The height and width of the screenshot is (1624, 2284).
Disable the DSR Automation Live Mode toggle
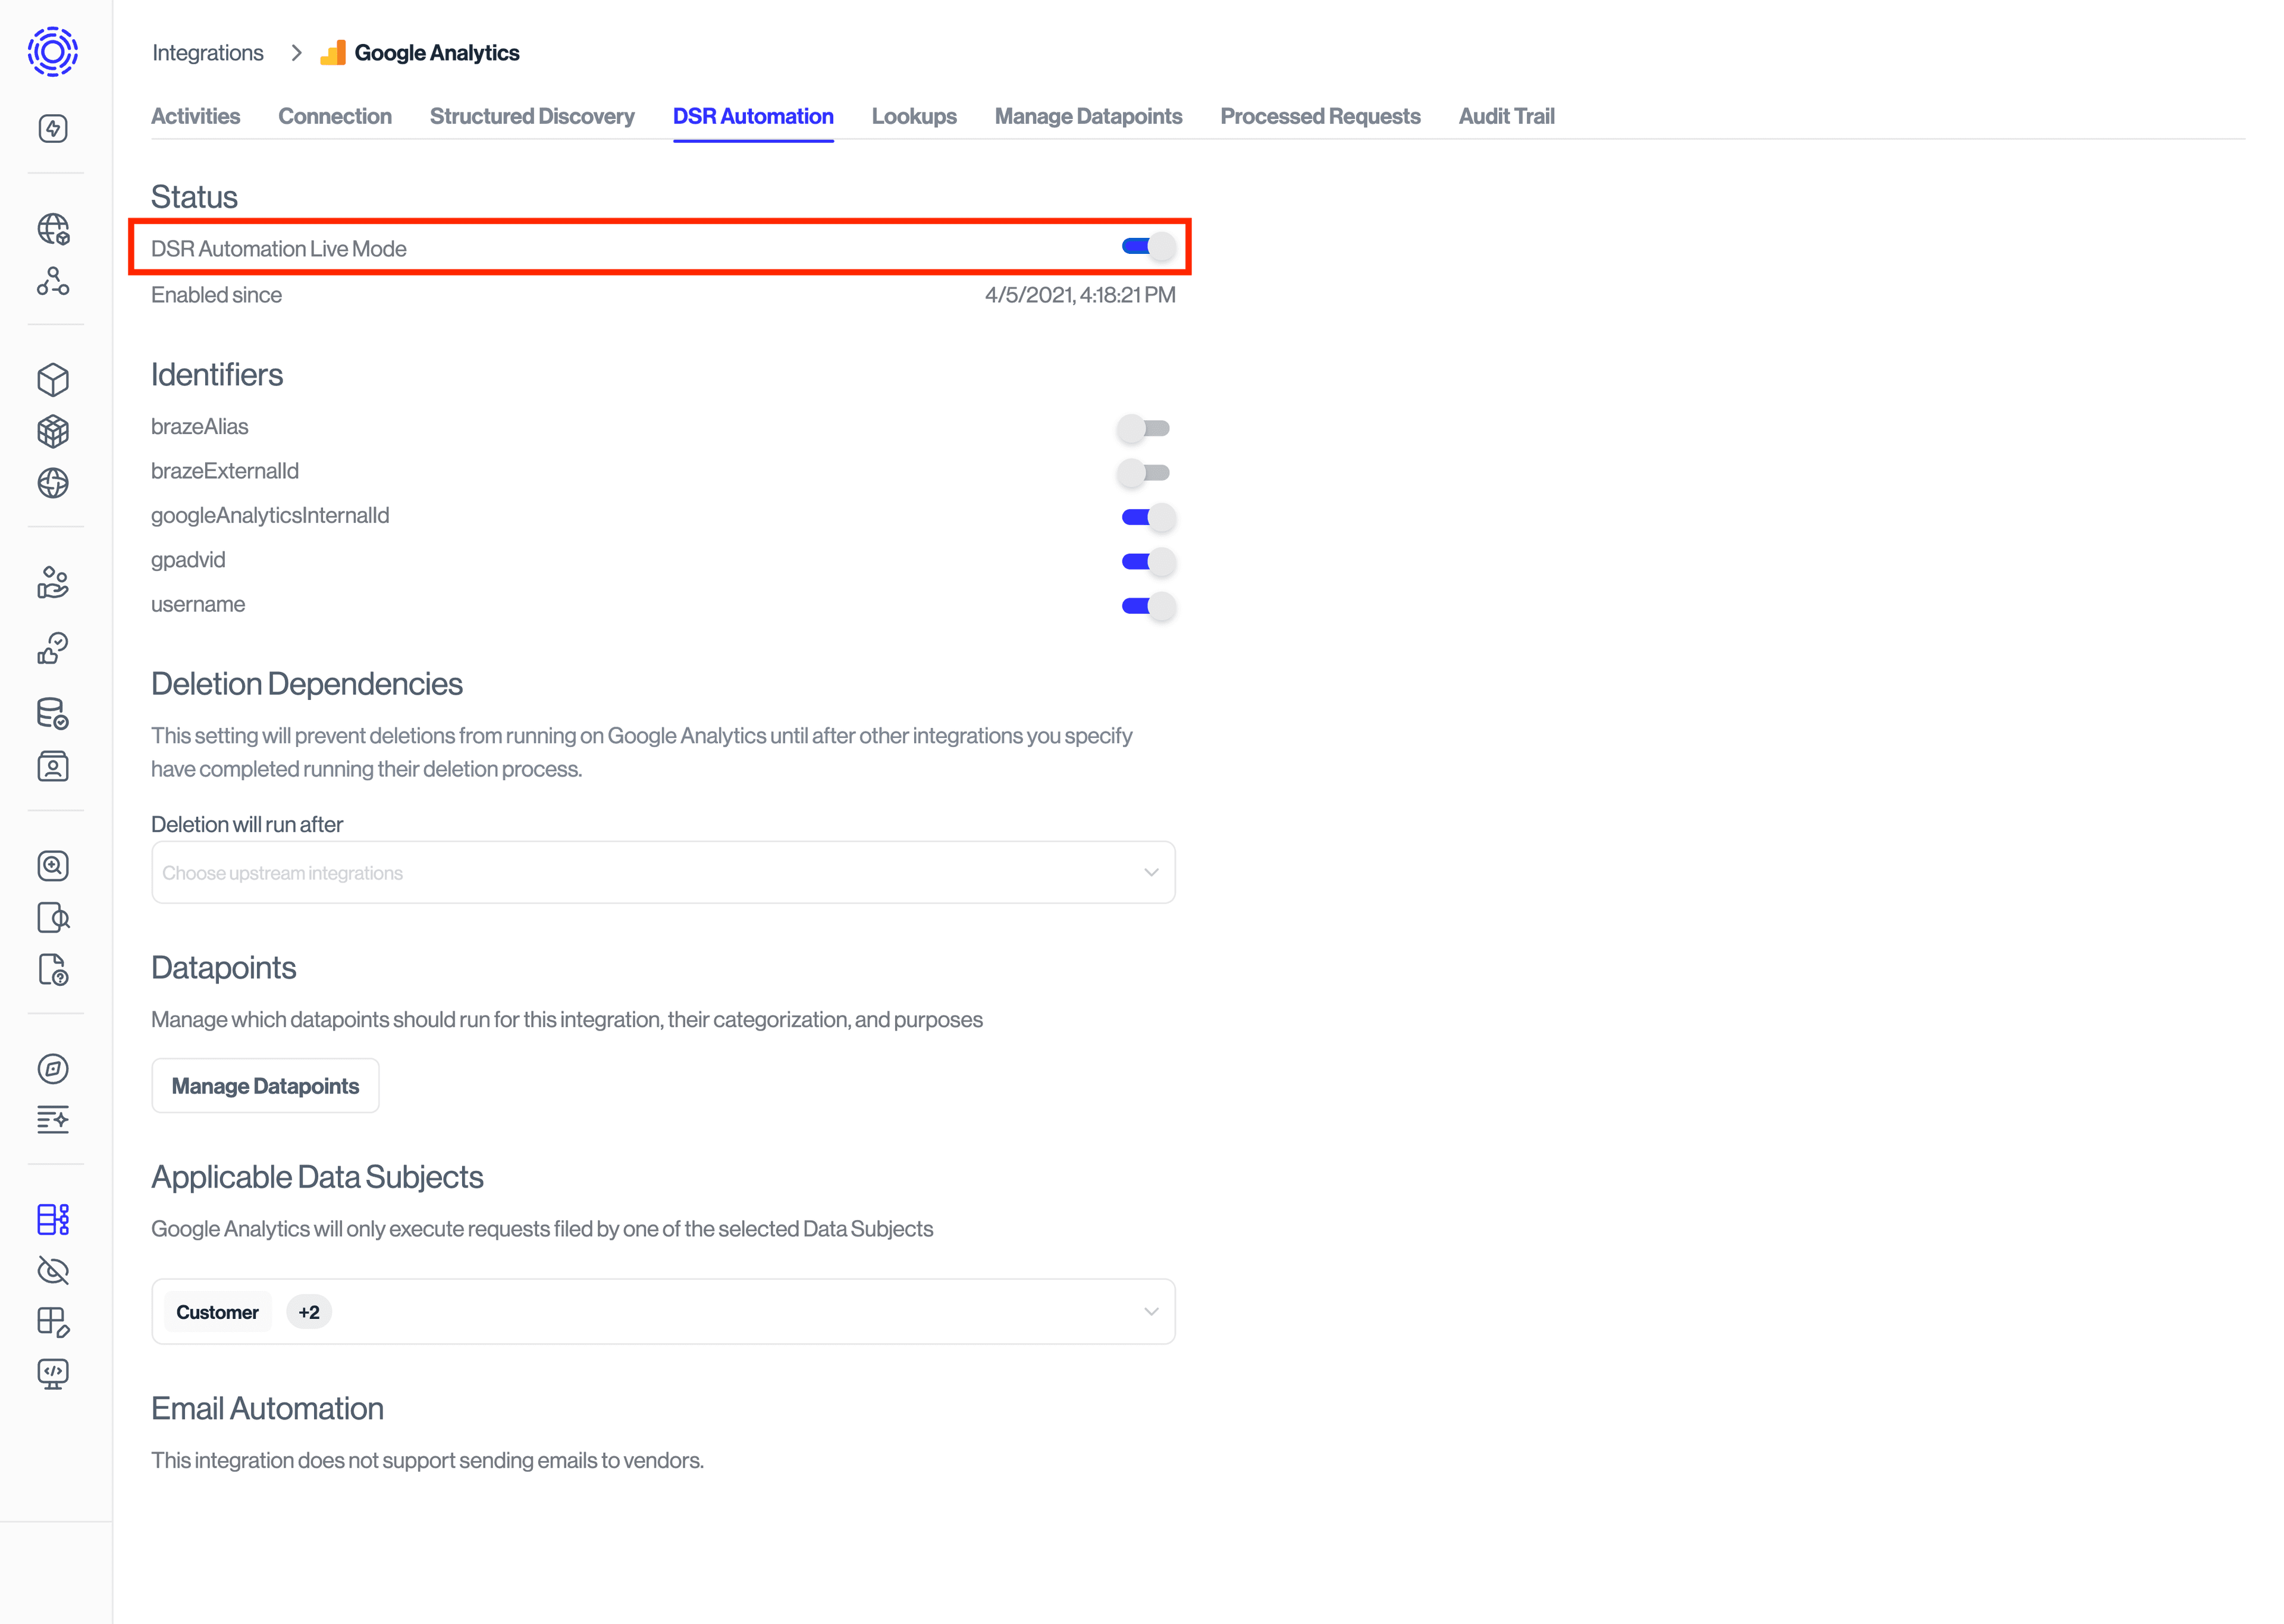(x=1146, y=246)
